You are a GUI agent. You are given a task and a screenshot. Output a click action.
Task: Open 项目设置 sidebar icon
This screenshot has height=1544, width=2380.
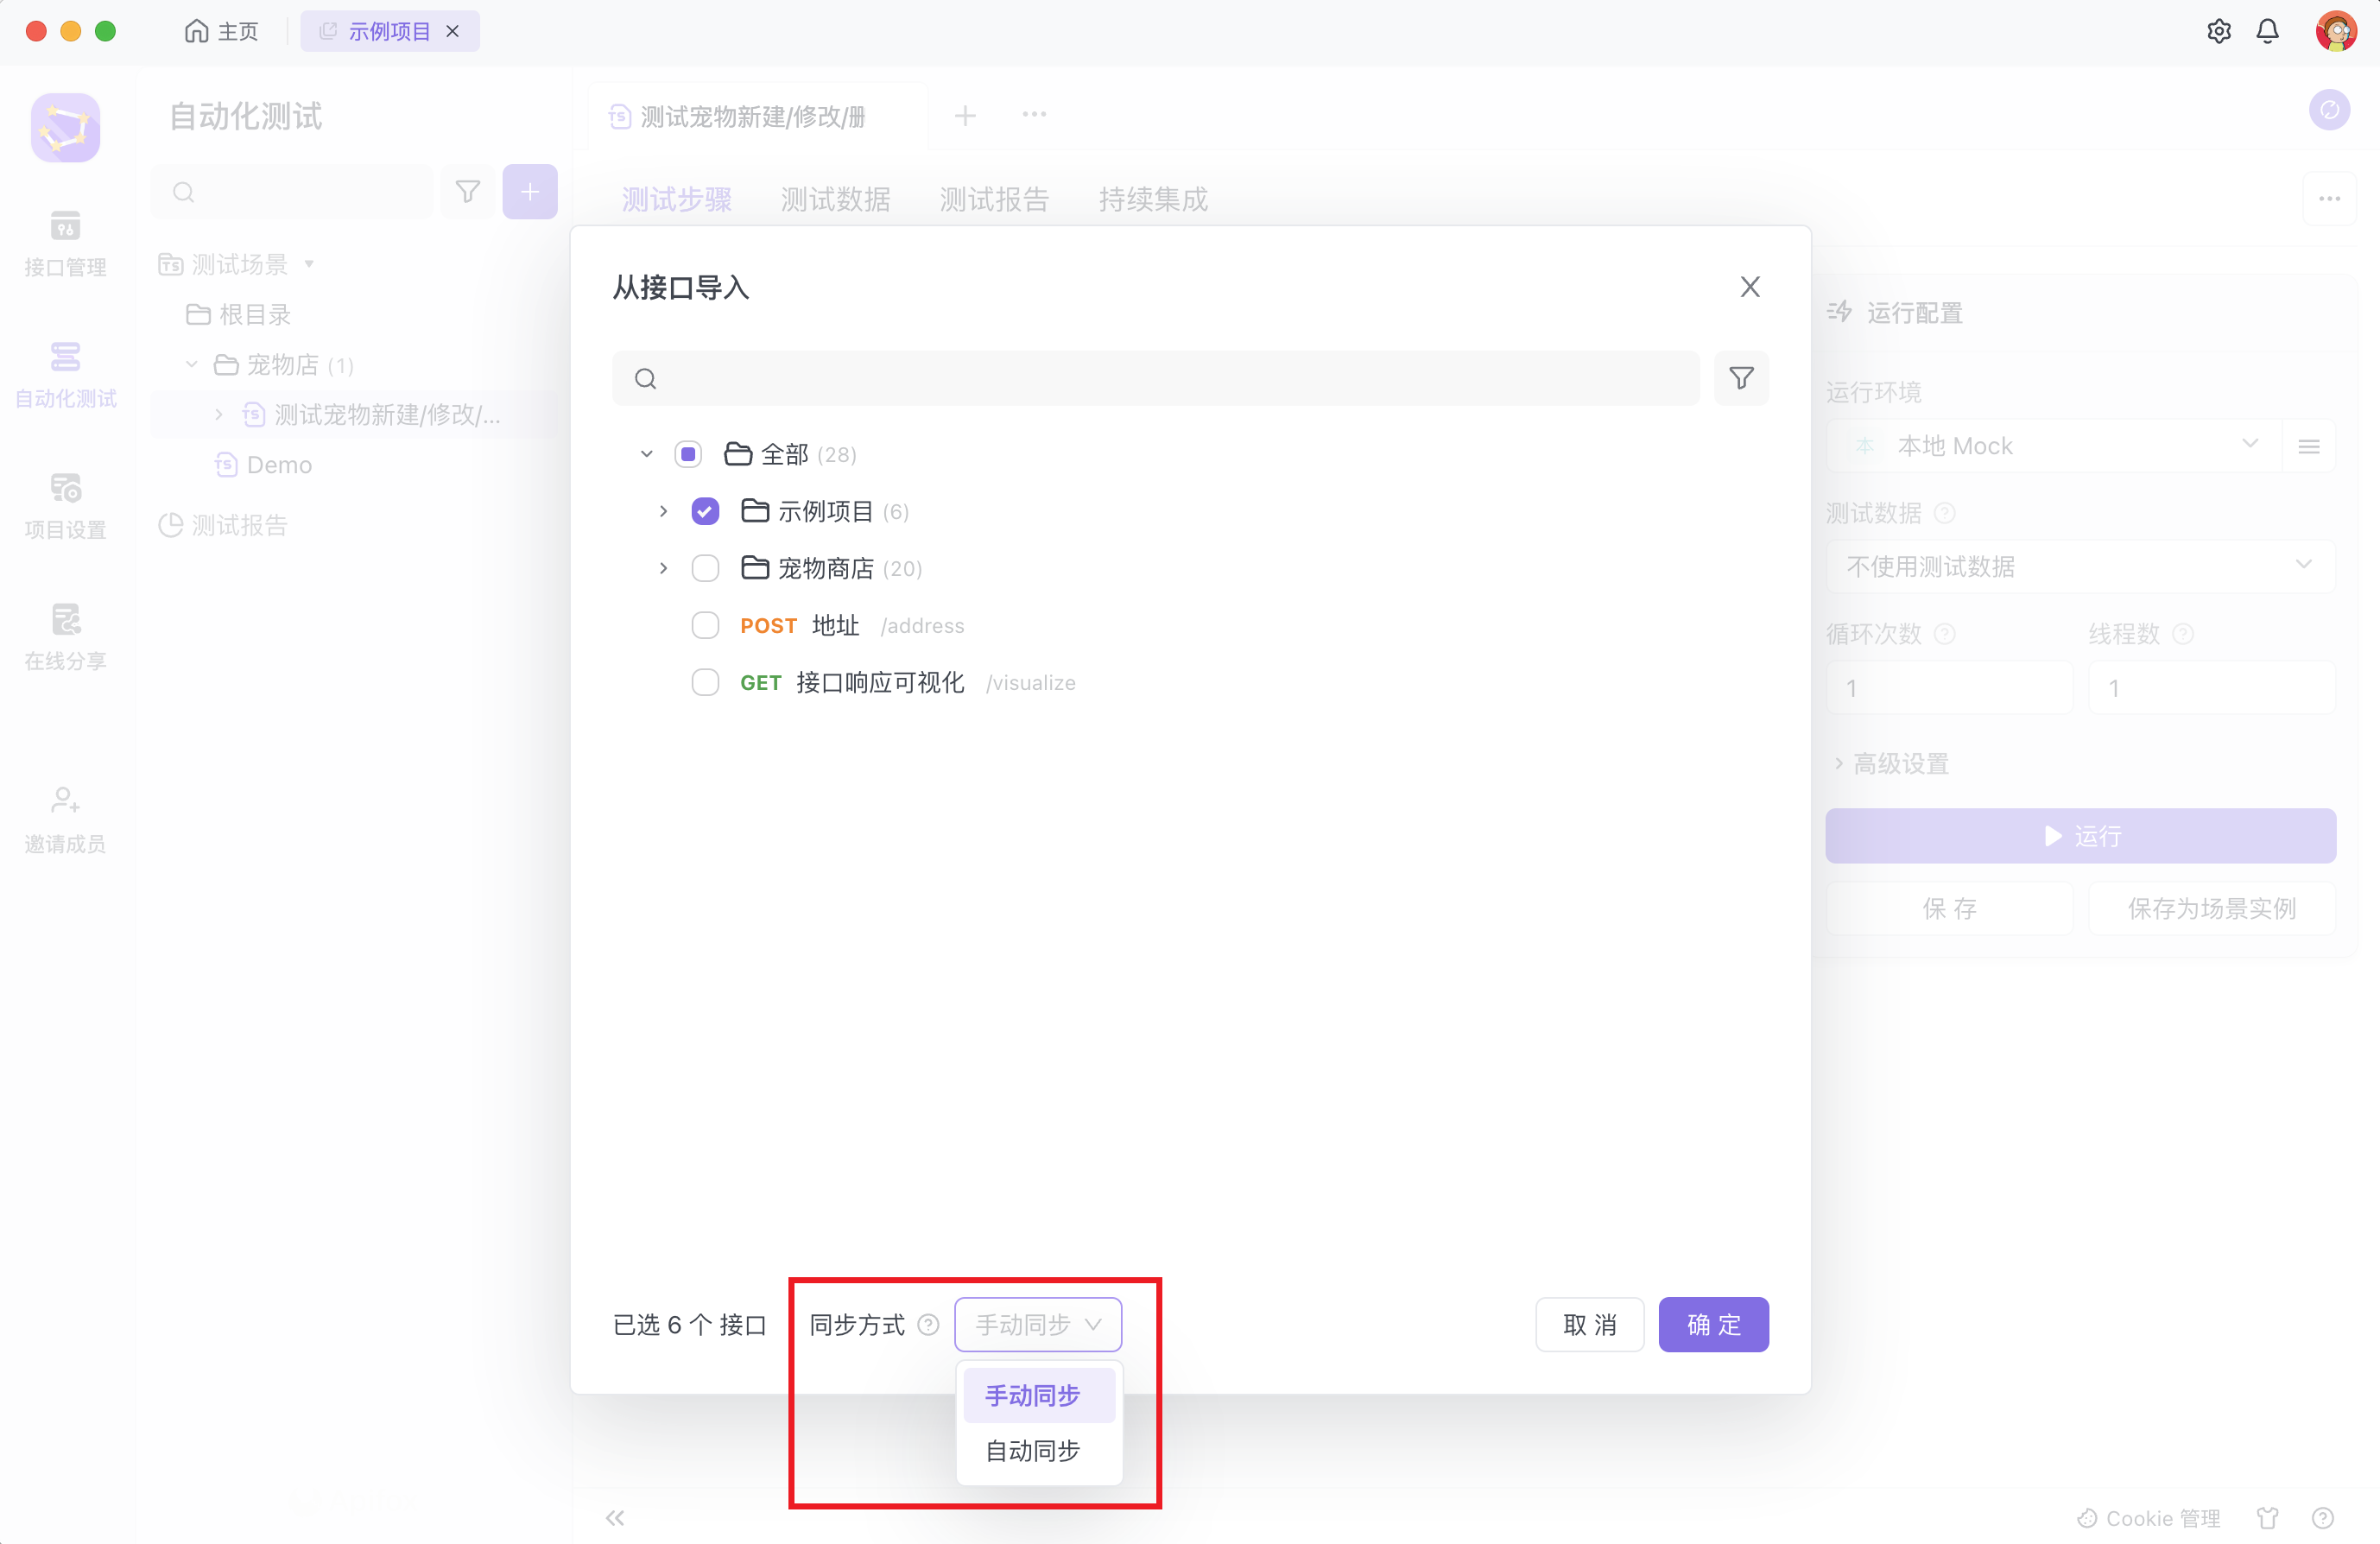tap(65, 505)
